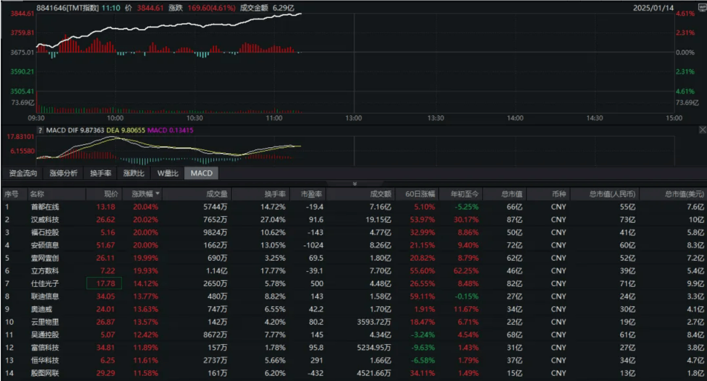
Task: Close the MACD indicator panel
Action: [x=702, y=130]
